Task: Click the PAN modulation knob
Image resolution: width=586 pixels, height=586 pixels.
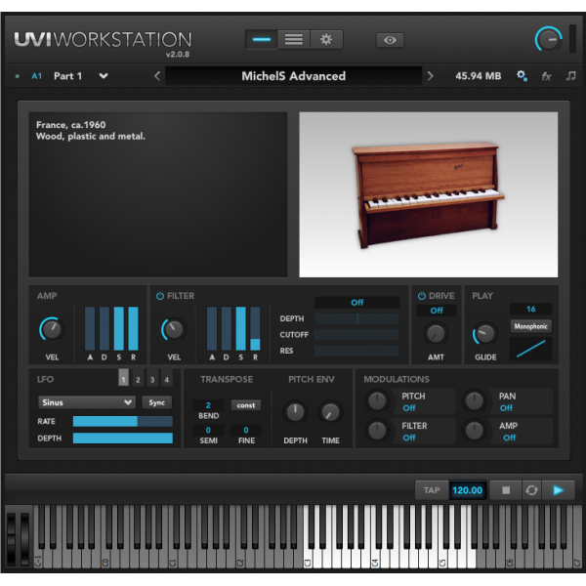Action: [474, 400]
